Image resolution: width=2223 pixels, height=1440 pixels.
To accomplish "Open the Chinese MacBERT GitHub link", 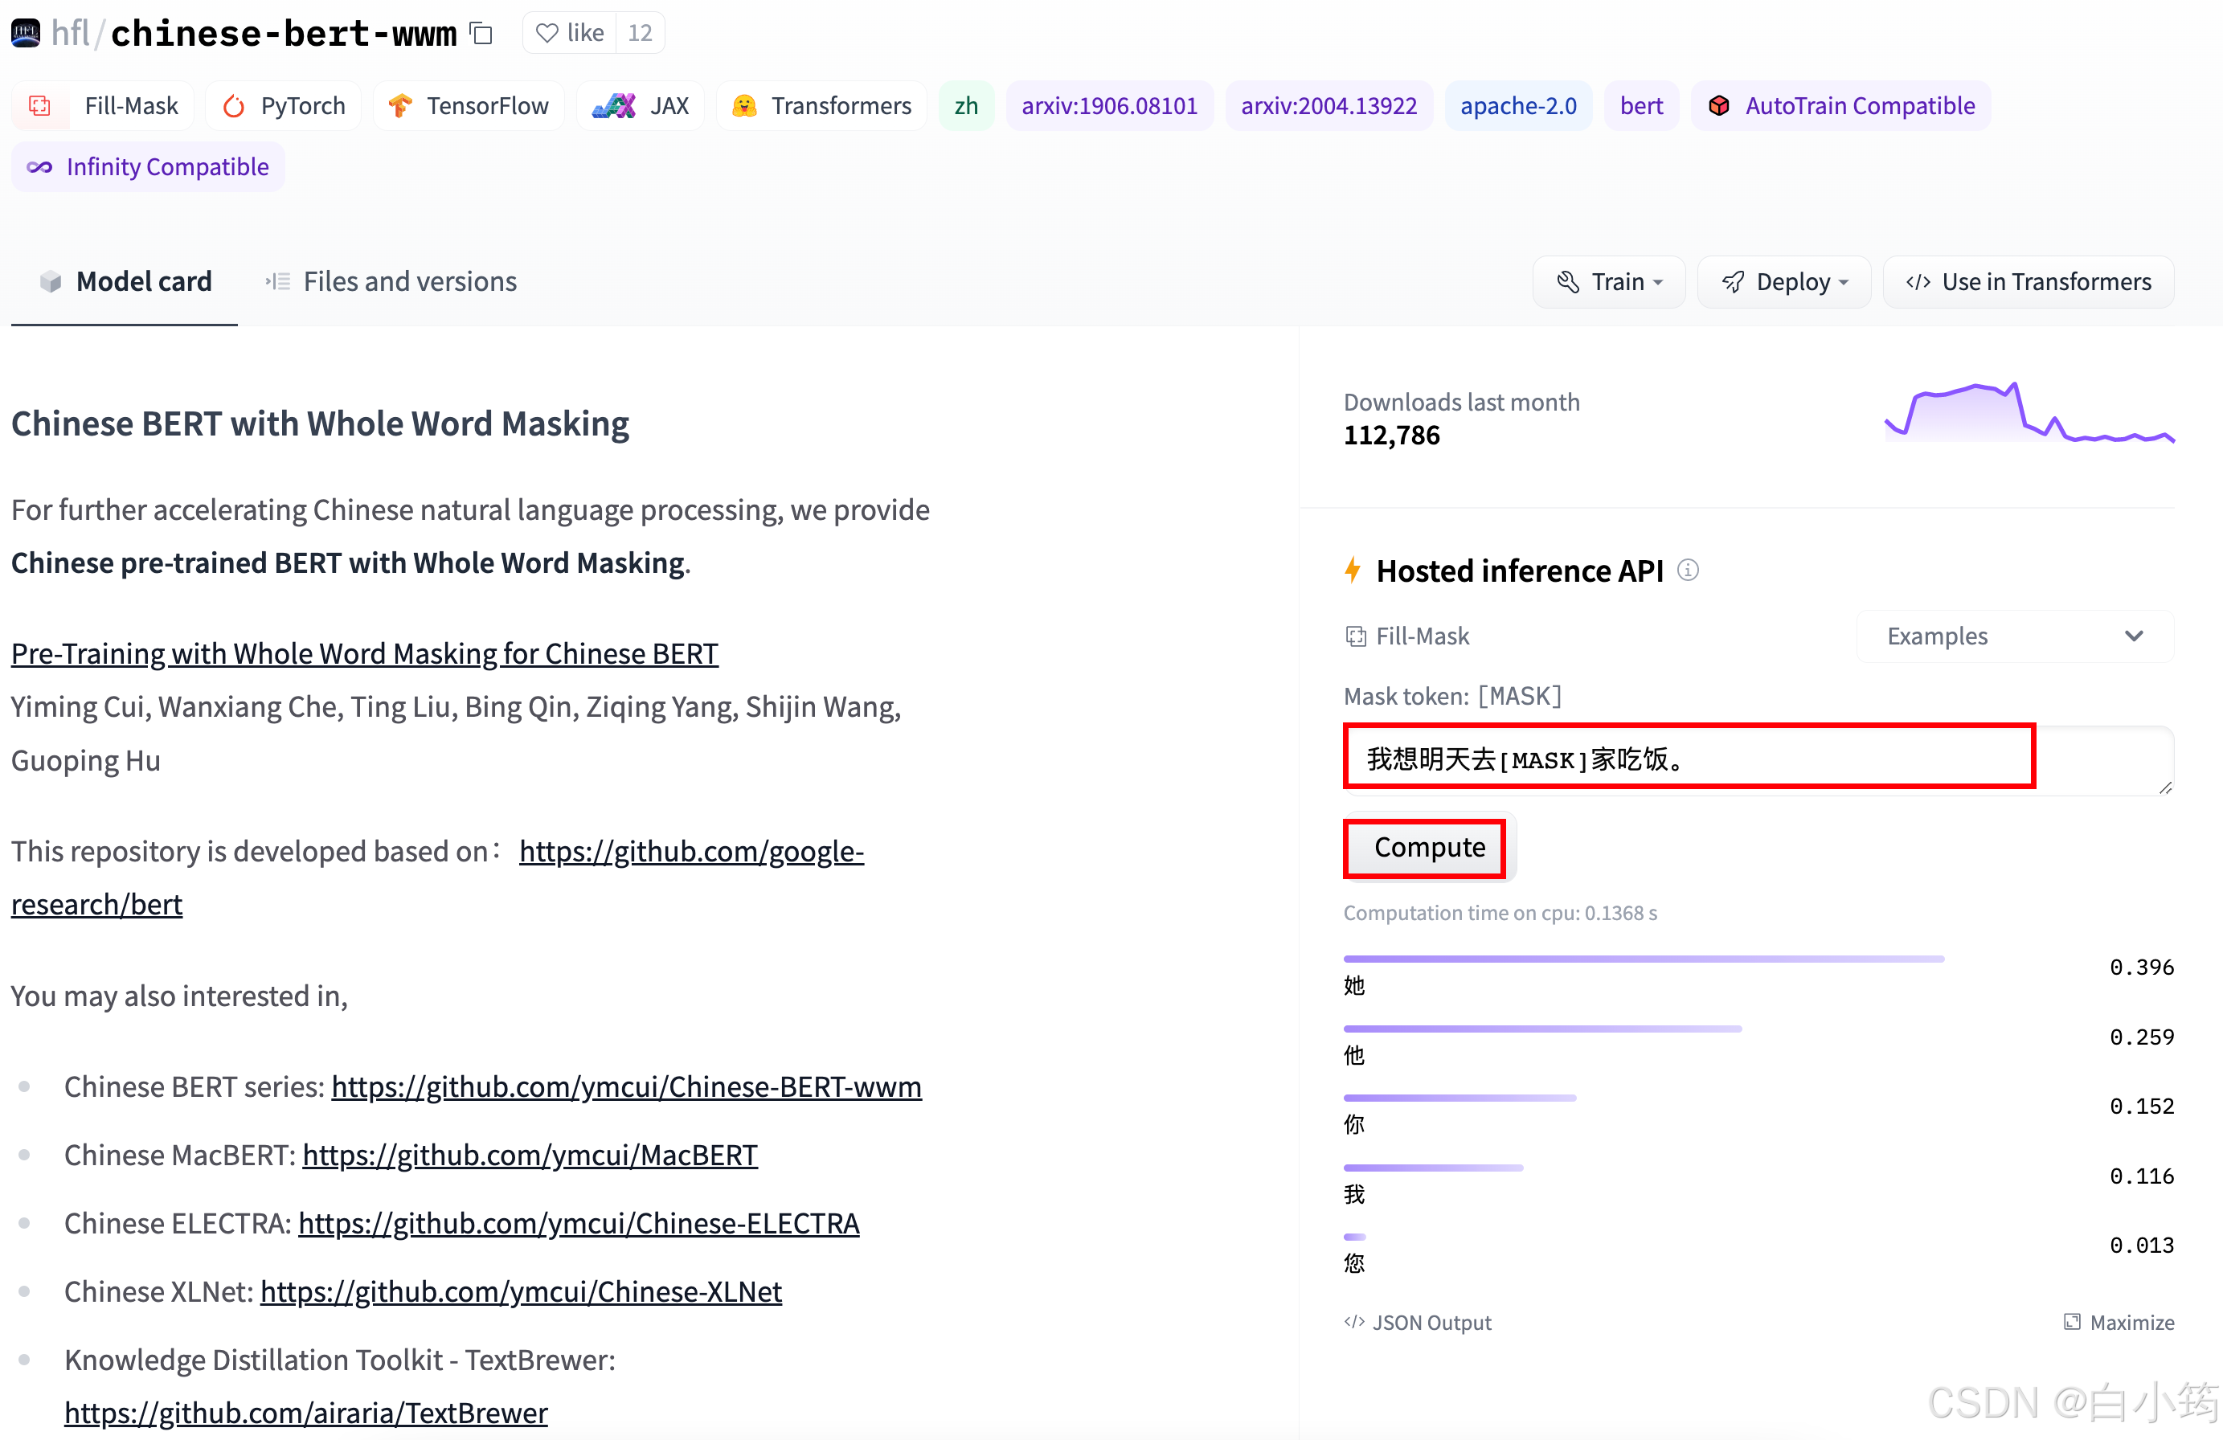I will [530, 1156].
